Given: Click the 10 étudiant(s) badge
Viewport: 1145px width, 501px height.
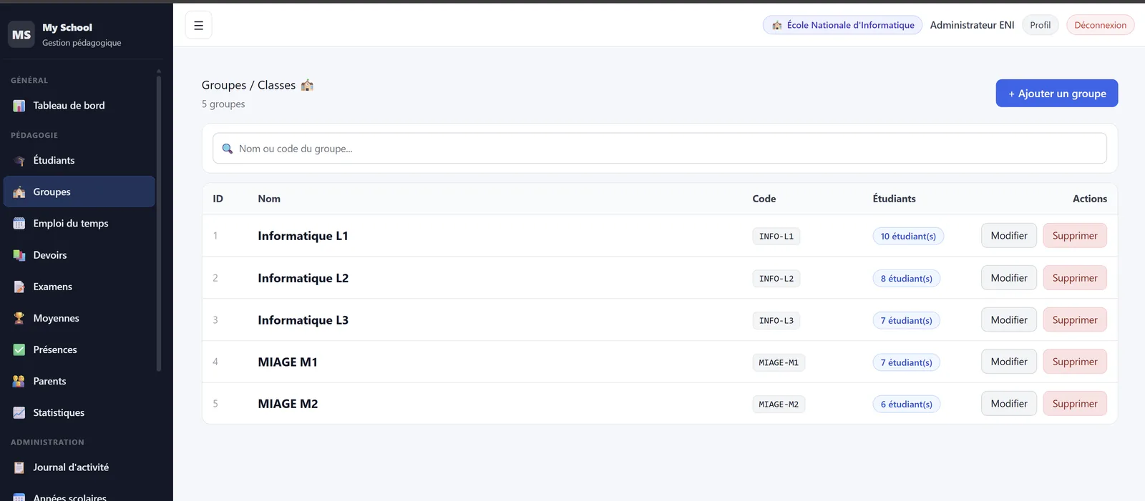Looking at the screenshot, I should click(x=908, y=237).
